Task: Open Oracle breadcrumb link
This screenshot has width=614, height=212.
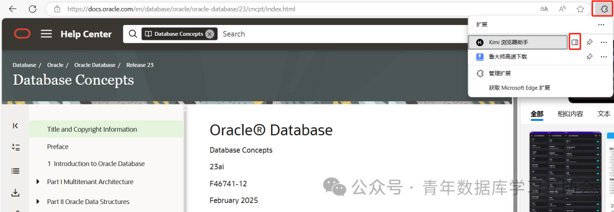Action: 55,65
